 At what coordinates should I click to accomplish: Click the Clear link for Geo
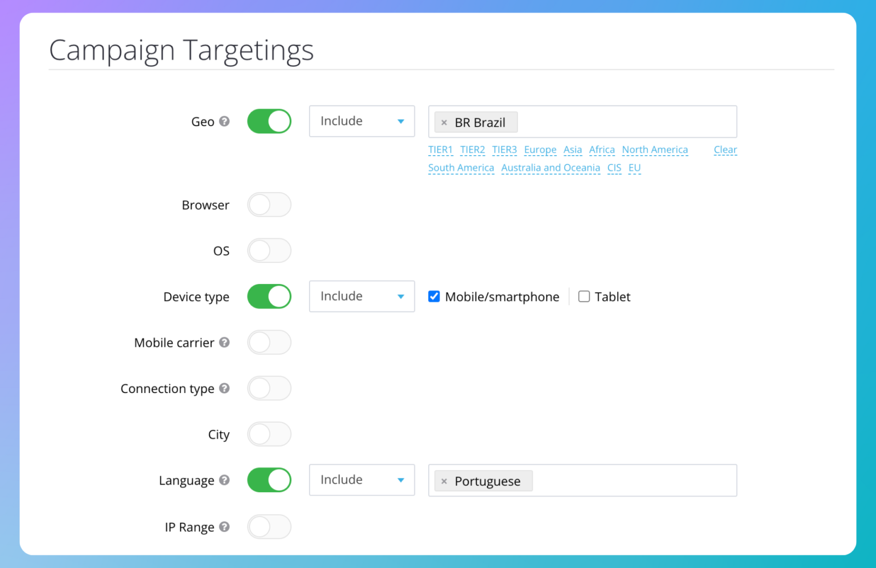coord(725,150)
